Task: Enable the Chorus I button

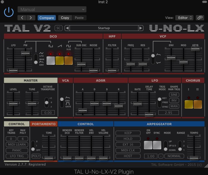Action: point(189,104)
